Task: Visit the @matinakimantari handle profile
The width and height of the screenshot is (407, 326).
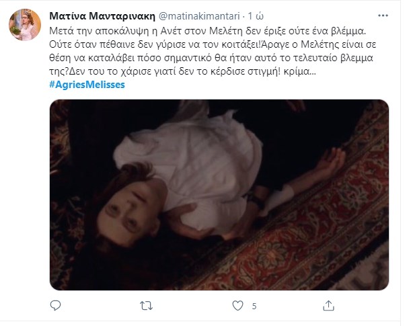Action: [199, 16]
